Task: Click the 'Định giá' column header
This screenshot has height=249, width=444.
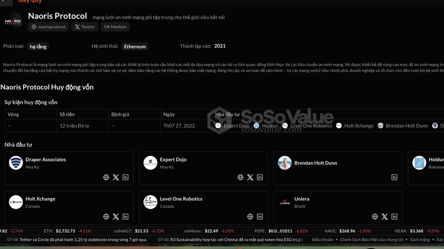Action: pos(134,114)
